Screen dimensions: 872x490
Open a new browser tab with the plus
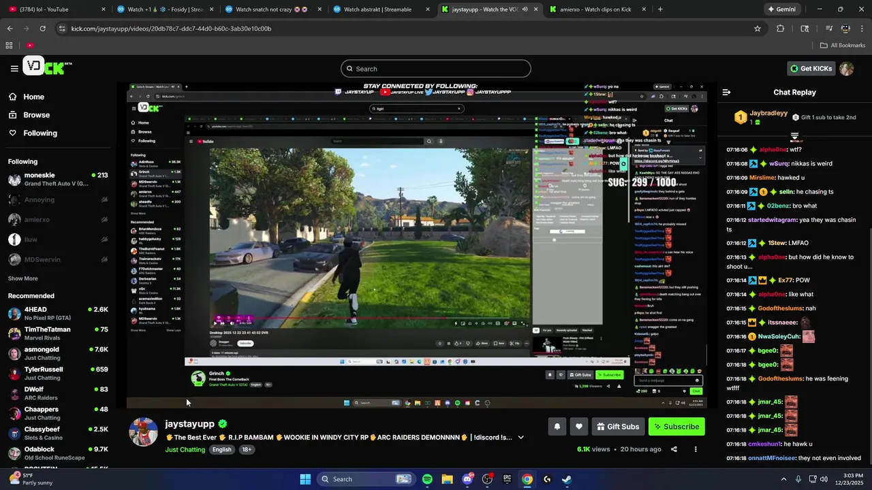[660, 10]
